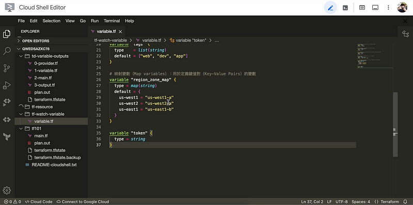The height and width of the screenshot is (205, 413).
Task: Close the variable.tf editor tab
Action: [120, 31]
